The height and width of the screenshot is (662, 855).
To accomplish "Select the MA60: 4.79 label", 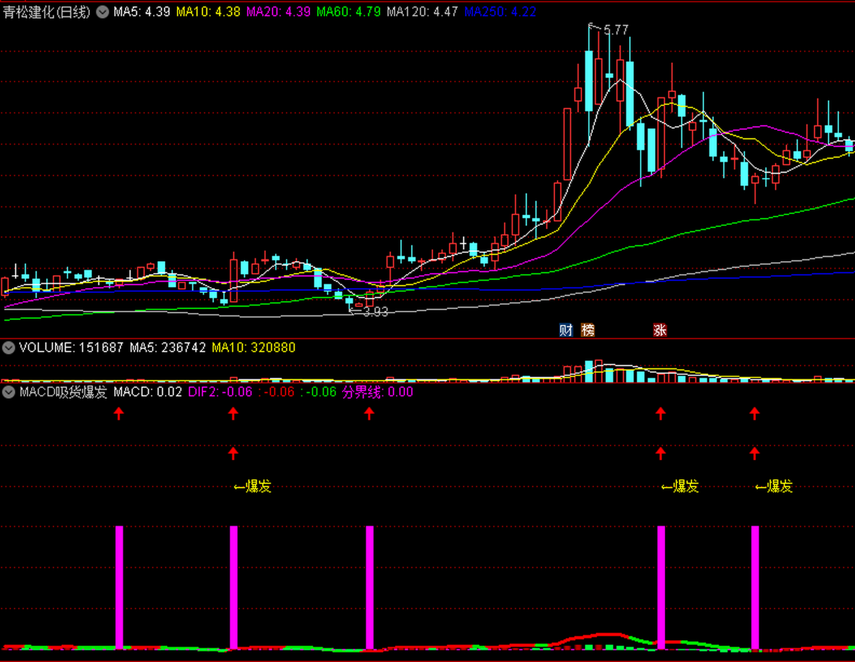I will coord(348,12).
